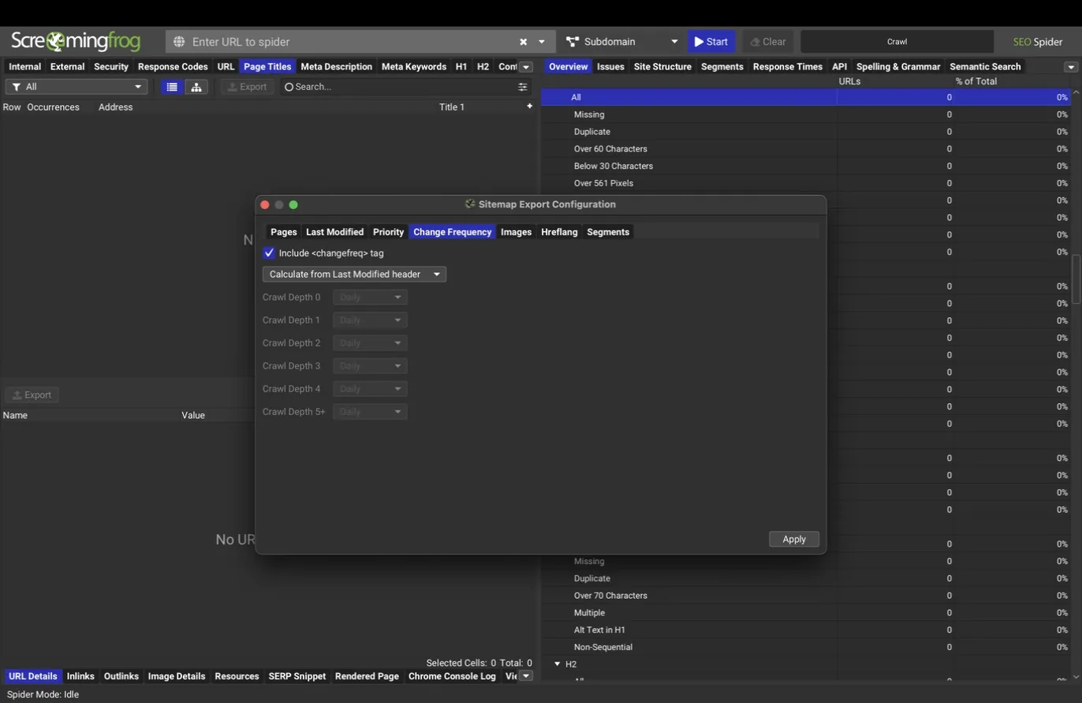
Task: Click the Apply button
Action: [x=794, y=540]
